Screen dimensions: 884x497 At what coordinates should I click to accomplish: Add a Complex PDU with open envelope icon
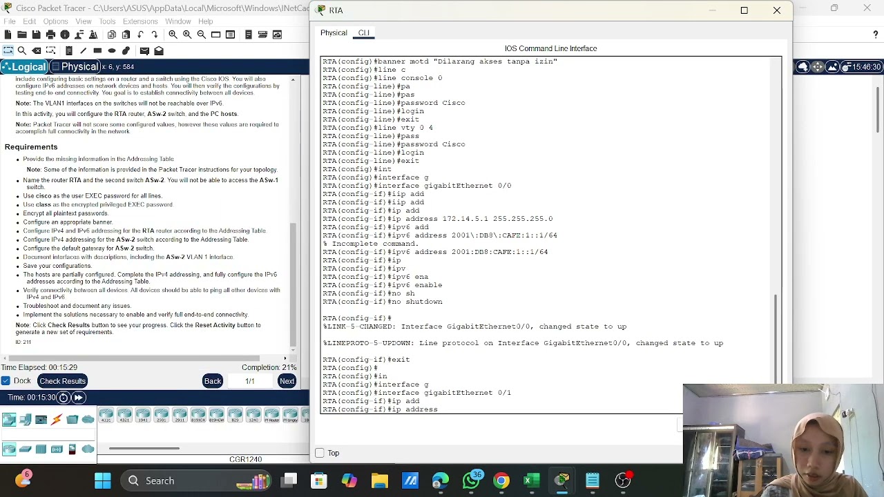click(x=159, y=50)
